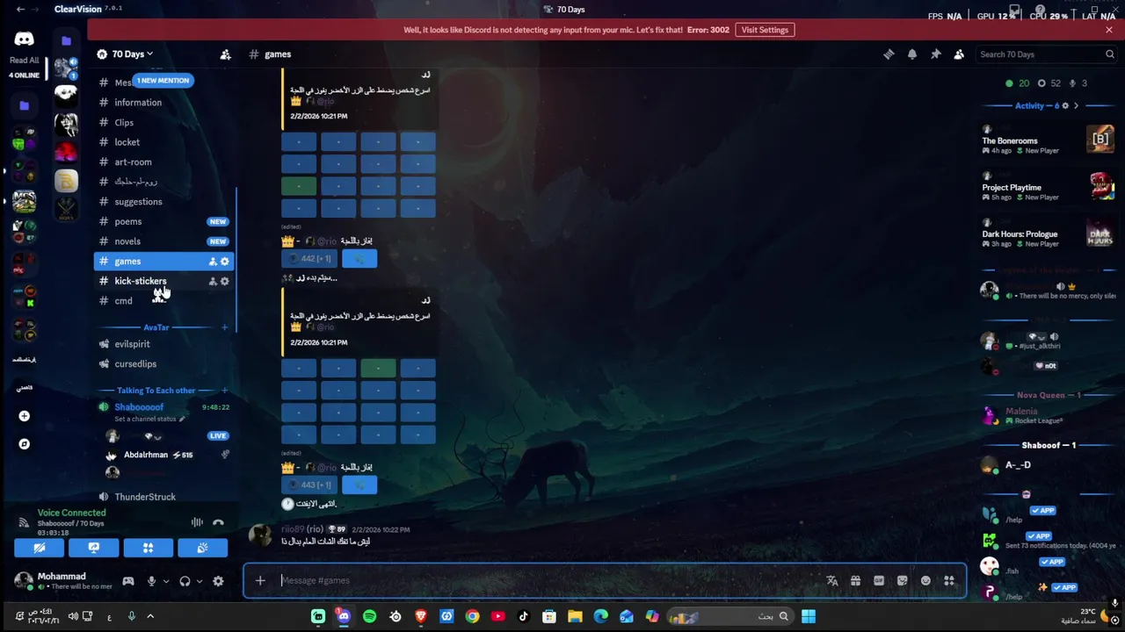Open Mohammad's user profile avatar
The width and height of the screenshot is (1125, 632).
pos(24,581)
